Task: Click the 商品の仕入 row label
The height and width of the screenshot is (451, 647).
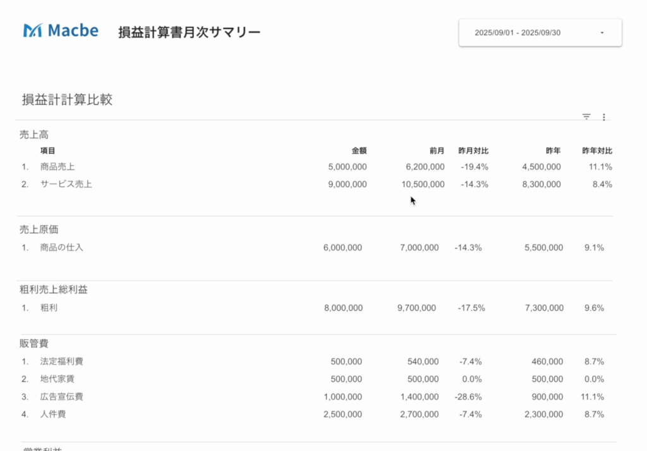Action: 62,248
